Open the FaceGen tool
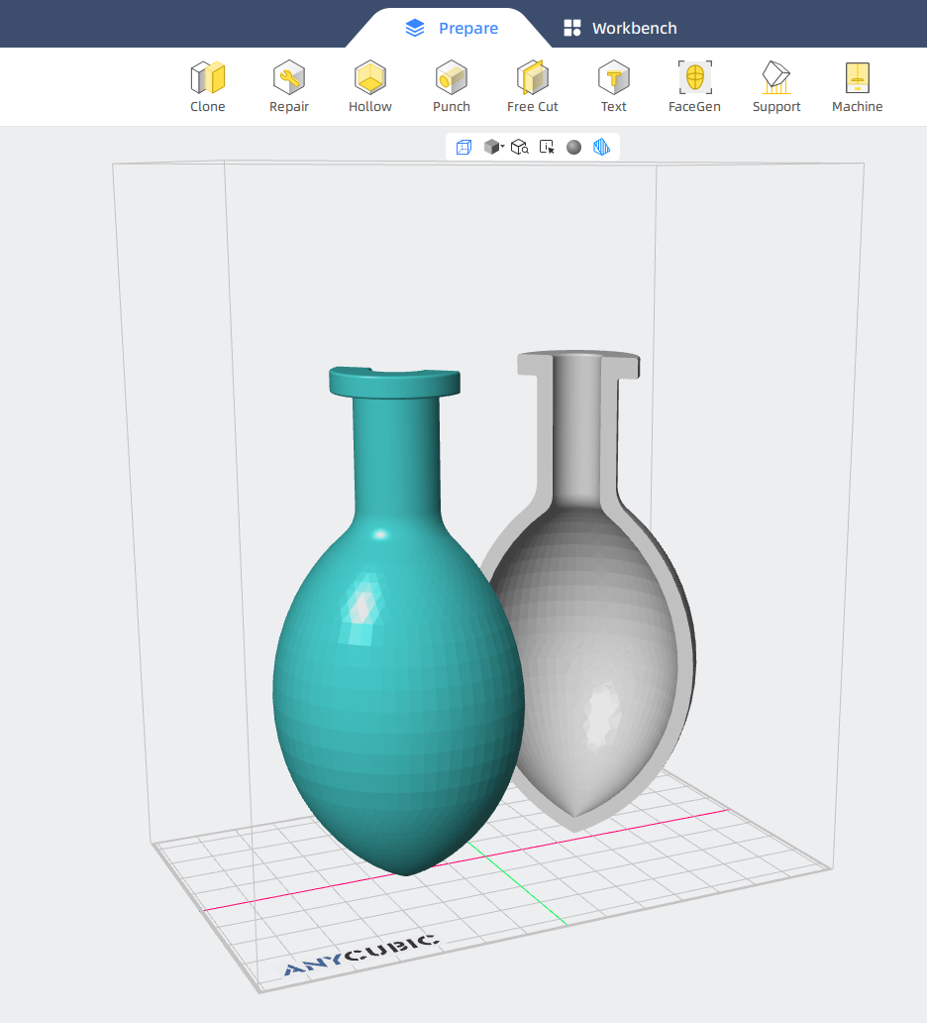The width and height of the screenshot is (927, 1023). (x=695, y=86)
